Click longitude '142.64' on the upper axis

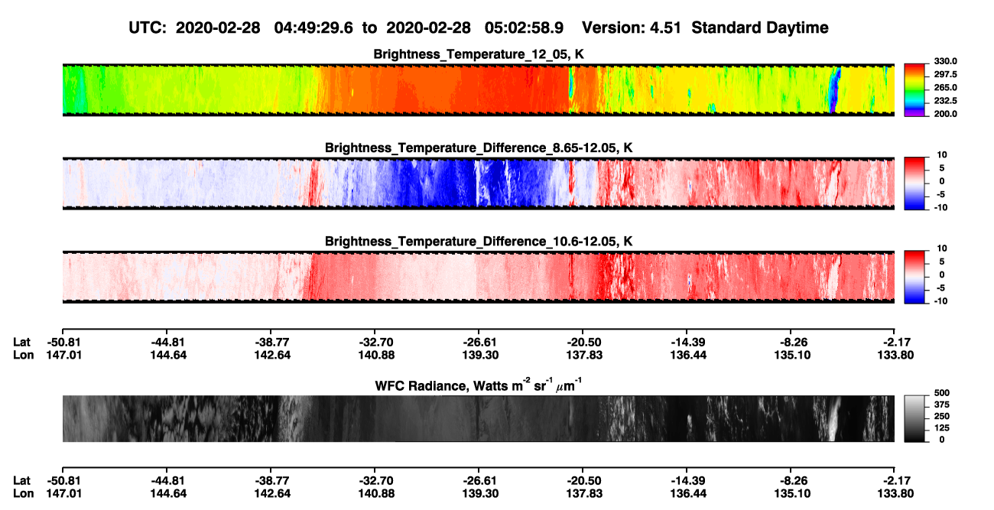tap(272, 355)
